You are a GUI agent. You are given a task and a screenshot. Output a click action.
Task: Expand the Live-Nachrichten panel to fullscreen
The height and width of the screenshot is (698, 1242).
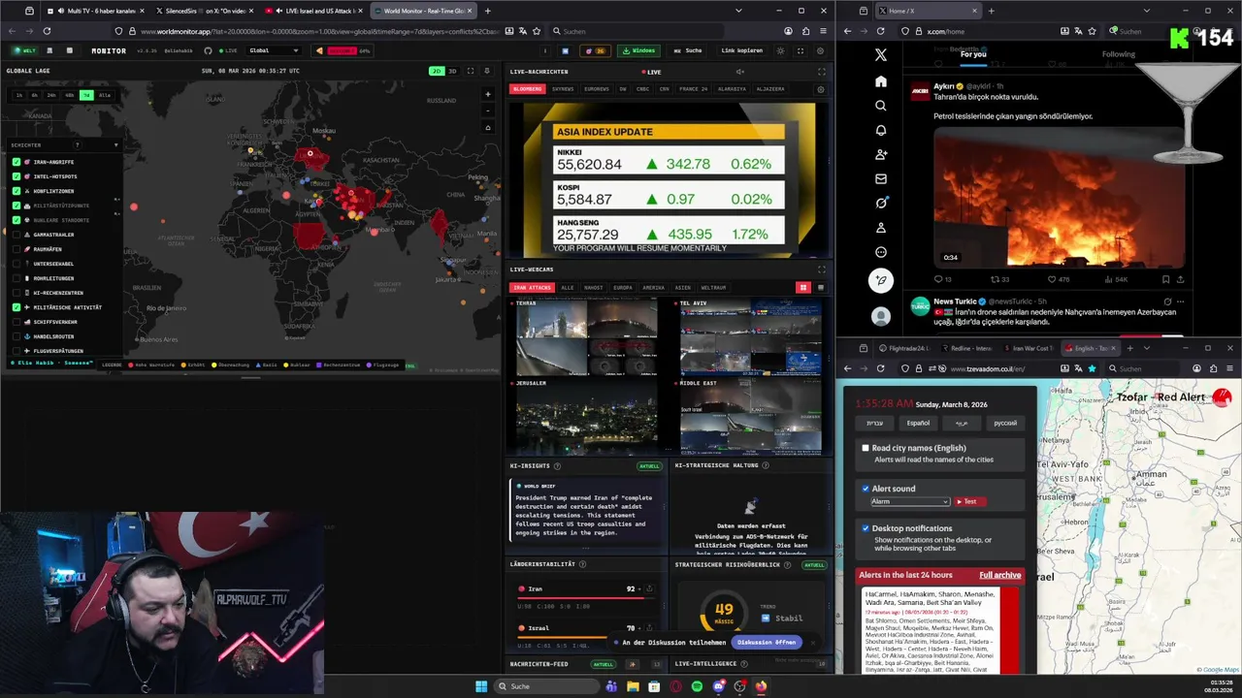click(821, 72)
